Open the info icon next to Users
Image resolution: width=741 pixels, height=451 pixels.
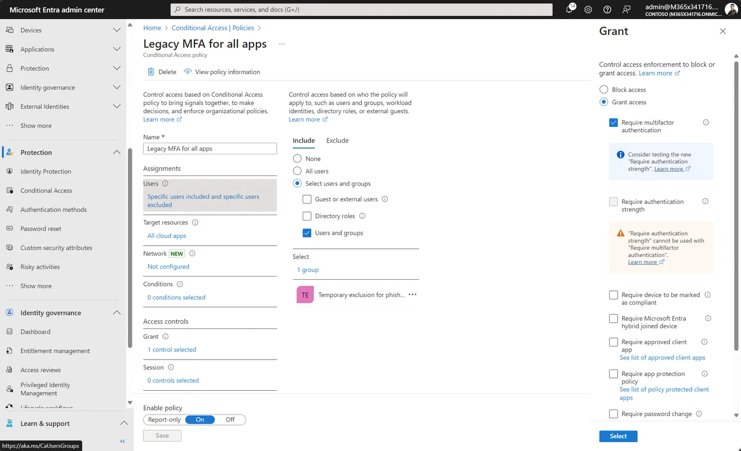(x=165, y=183)
